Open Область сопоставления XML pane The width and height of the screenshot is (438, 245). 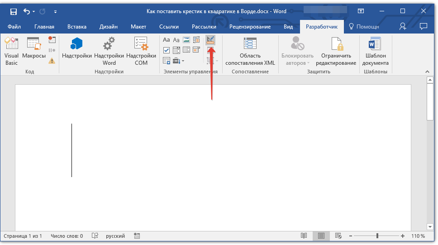[250, 51]
